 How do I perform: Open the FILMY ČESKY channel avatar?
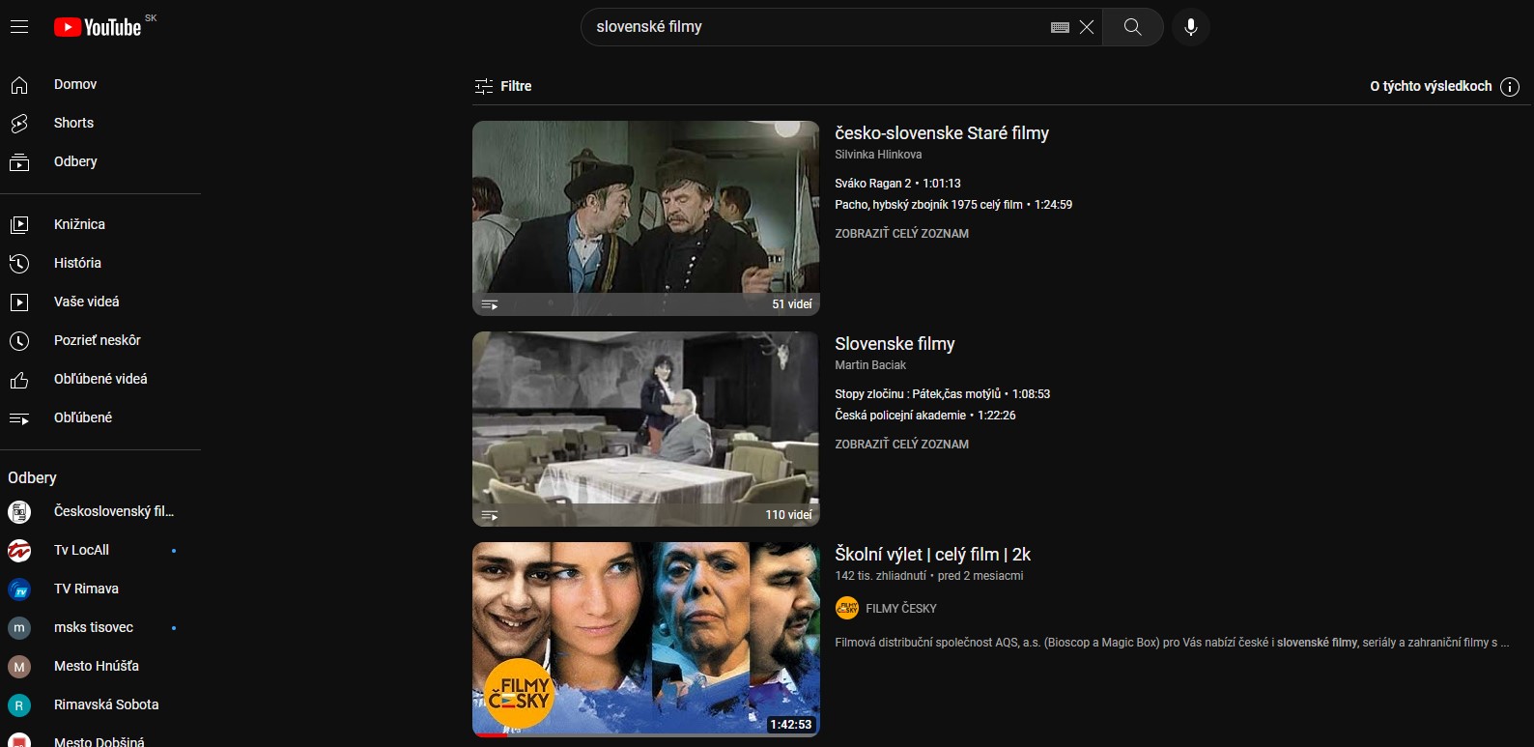[x=846, y=608]
